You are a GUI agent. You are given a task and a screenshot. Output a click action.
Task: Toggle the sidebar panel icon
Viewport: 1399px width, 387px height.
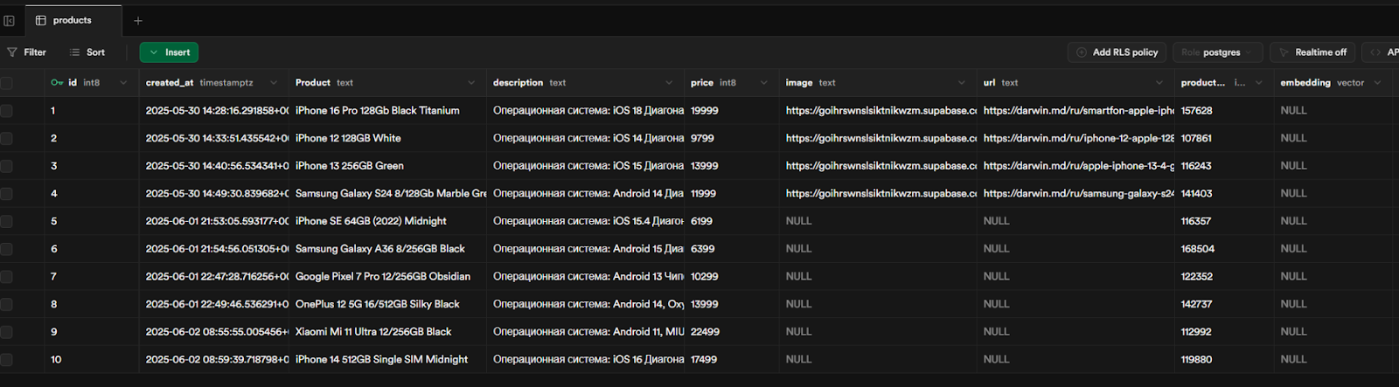coord(10,20)
